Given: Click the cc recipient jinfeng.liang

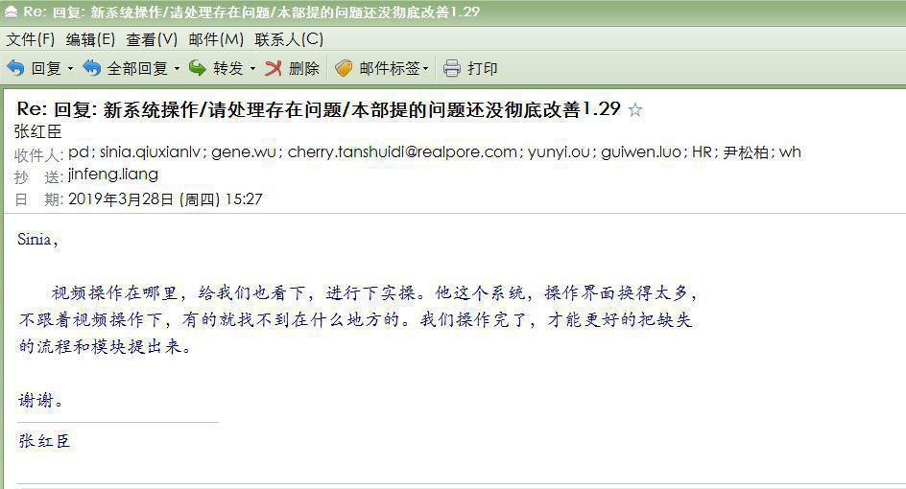Looking at the screenshot, I should [x=113, y=175].
